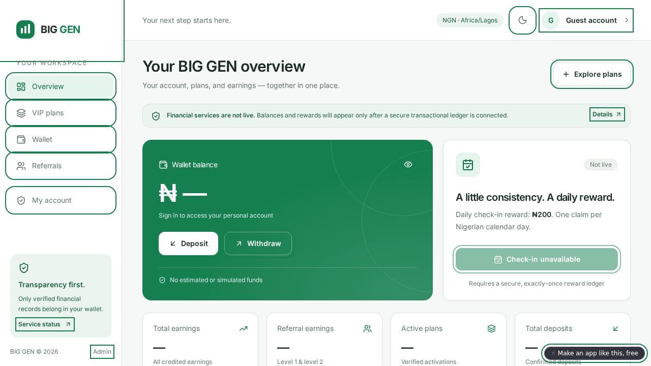The width and height of the screenshot is (651, 366).
Task: Click the Your BIG GEN overview heading
Action: pos(224,67)
